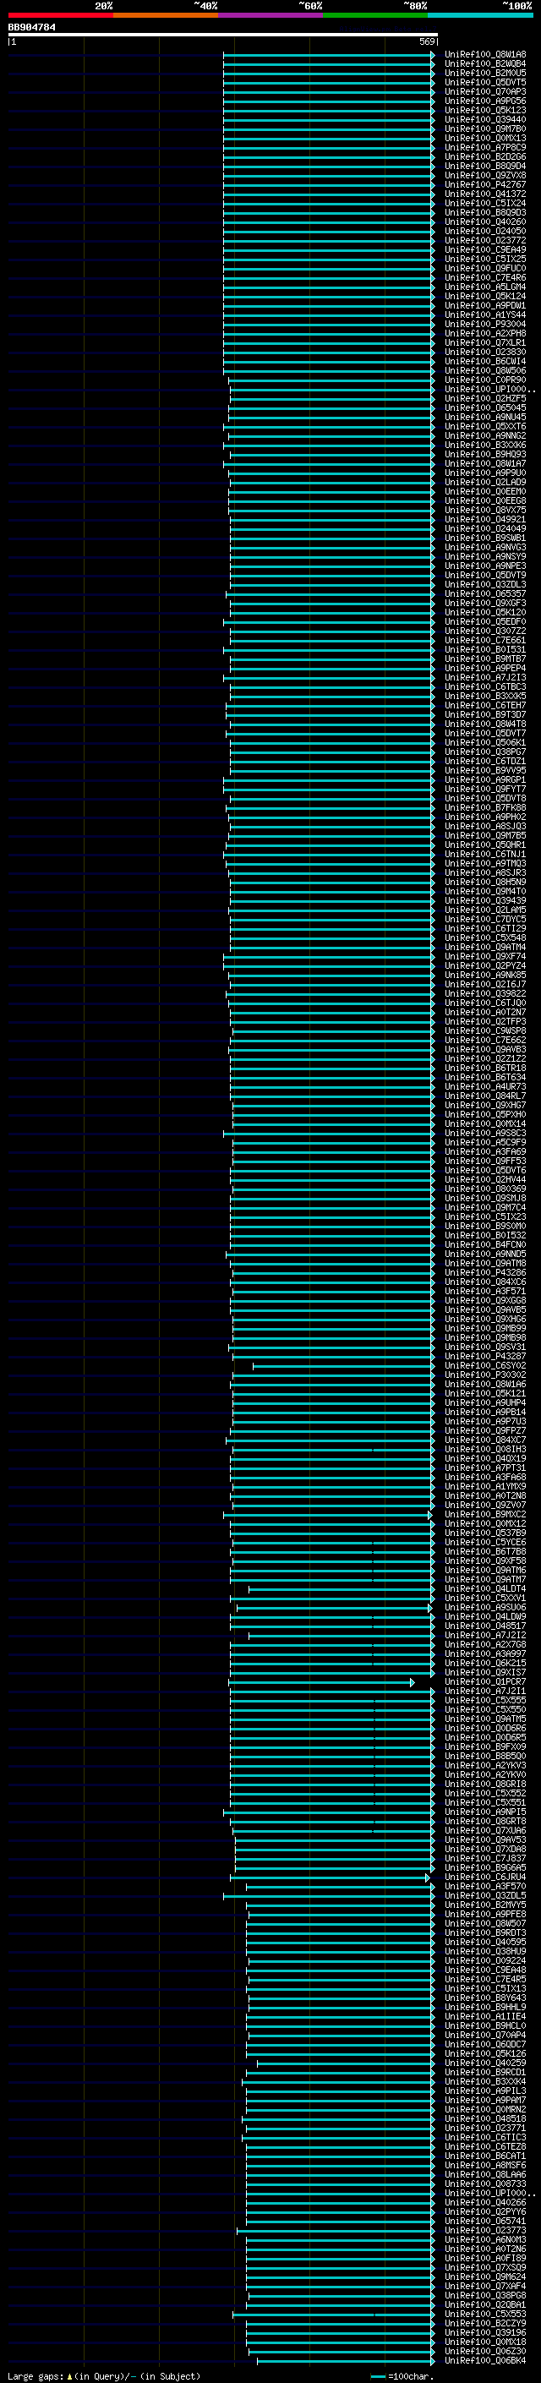The height and width of the screenshot is (2383, 541).
Task: Open hit UniRef100_Q8W1A8
Action: 485,55
